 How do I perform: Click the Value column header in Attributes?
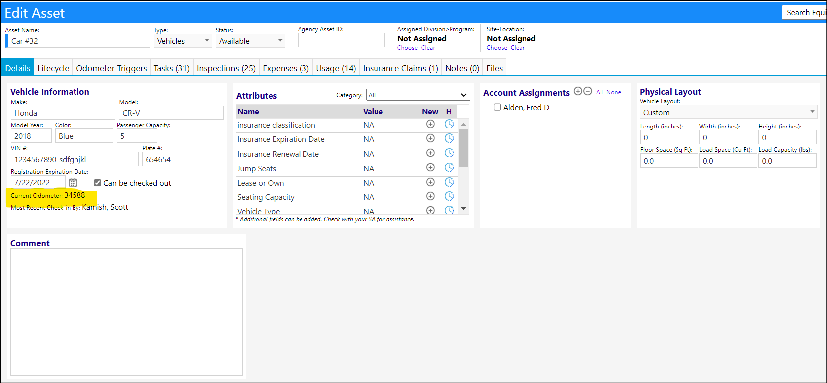tap(373, 112)
